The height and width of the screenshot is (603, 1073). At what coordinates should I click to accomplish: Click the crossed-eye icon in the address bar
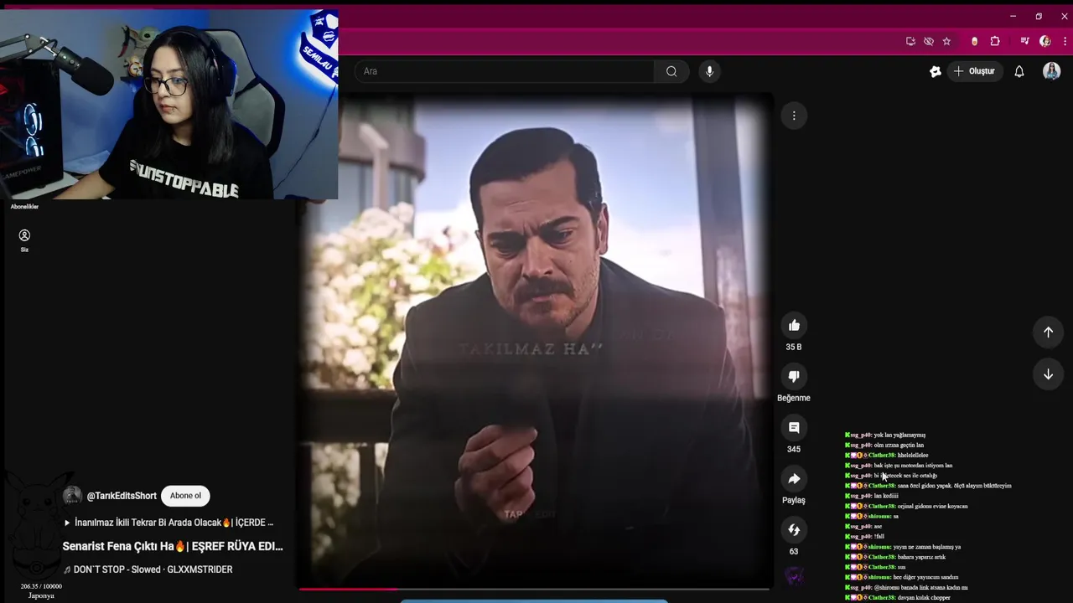(x=929, y=41)
